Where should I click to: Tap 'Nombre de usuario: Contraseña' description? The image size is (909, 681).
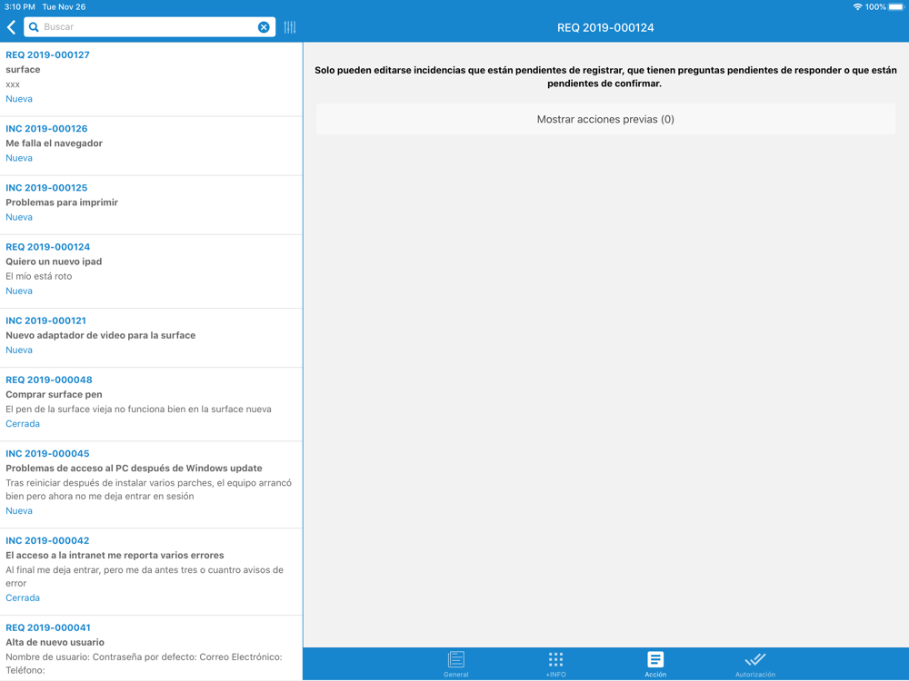[144, 664]
